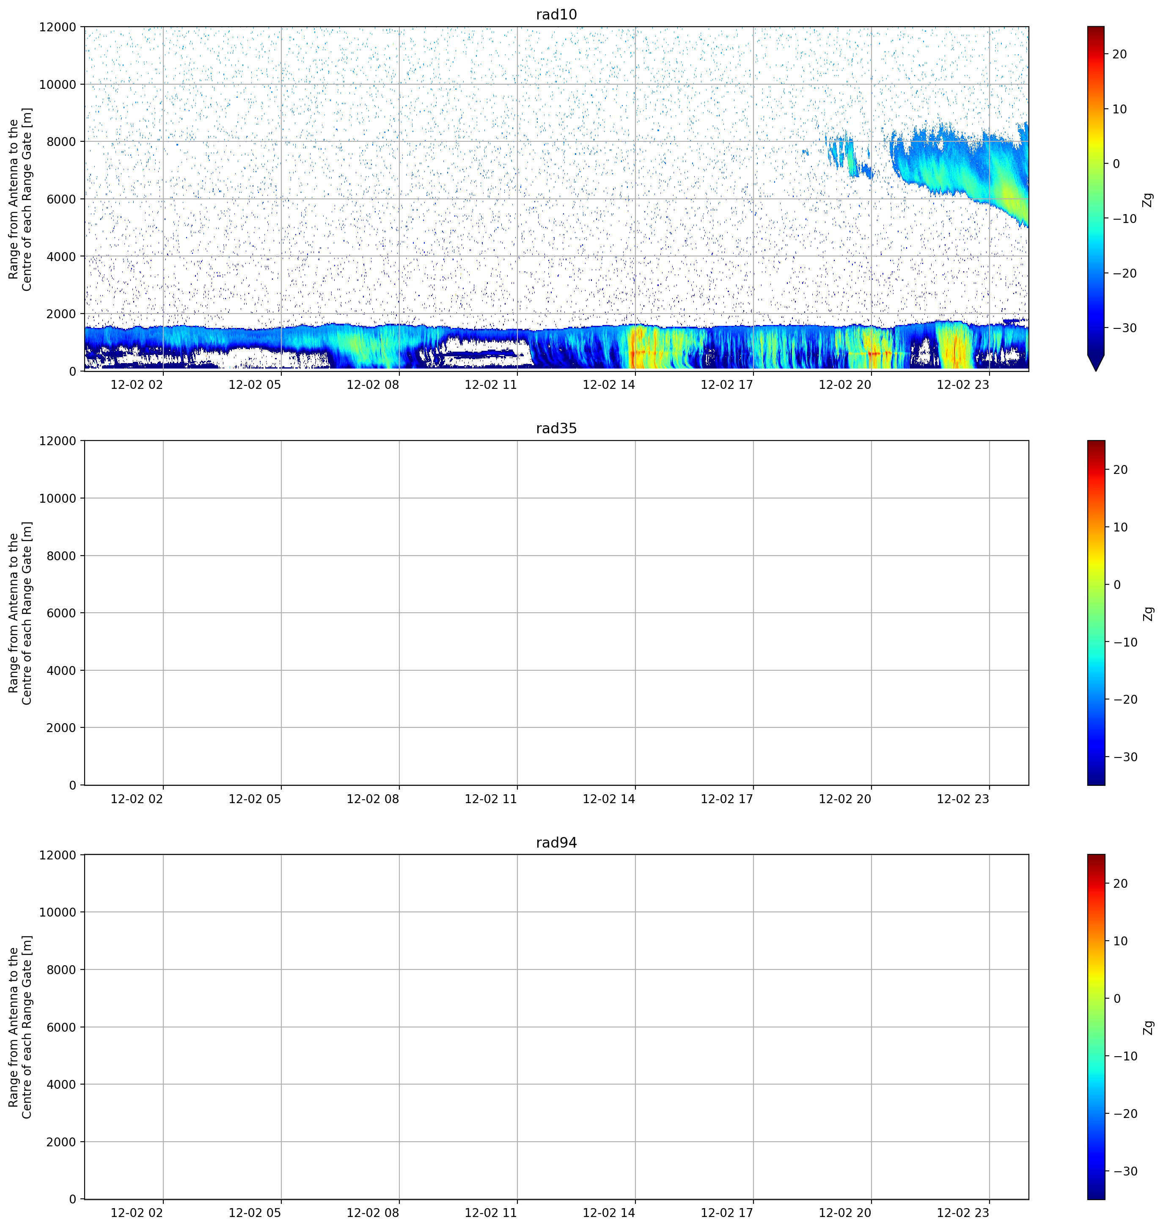Click the 10000 y-tick on rad35 plot

(58, 498)
